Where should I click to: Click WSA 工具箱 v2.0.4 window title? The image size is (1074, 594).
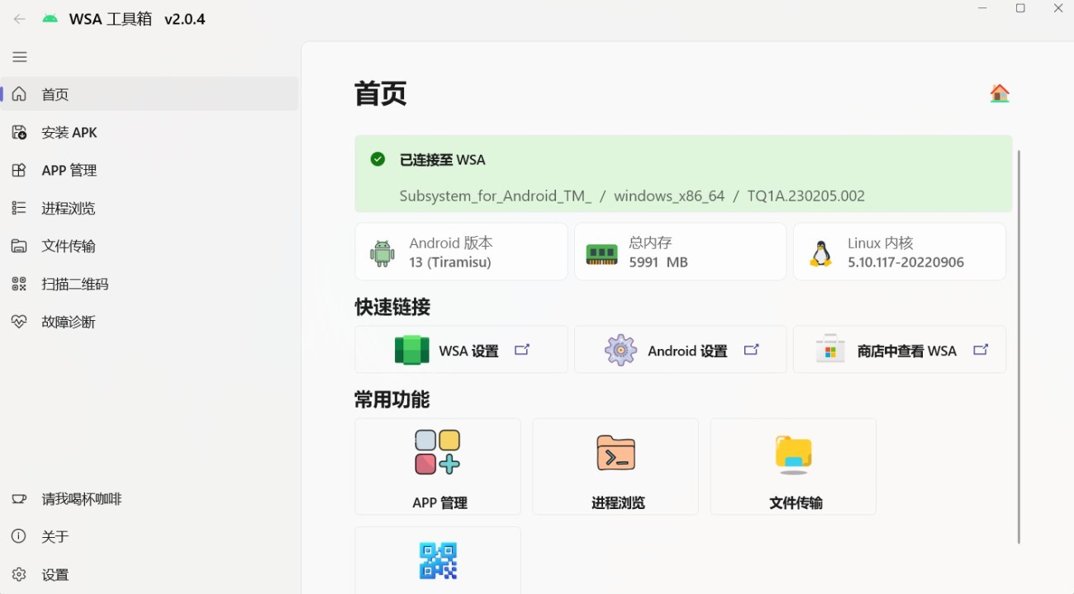coord(137,19)
